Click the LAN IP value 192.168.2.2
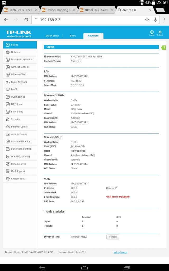This screenshot has height=271, width=169. (x=76, y=81)
